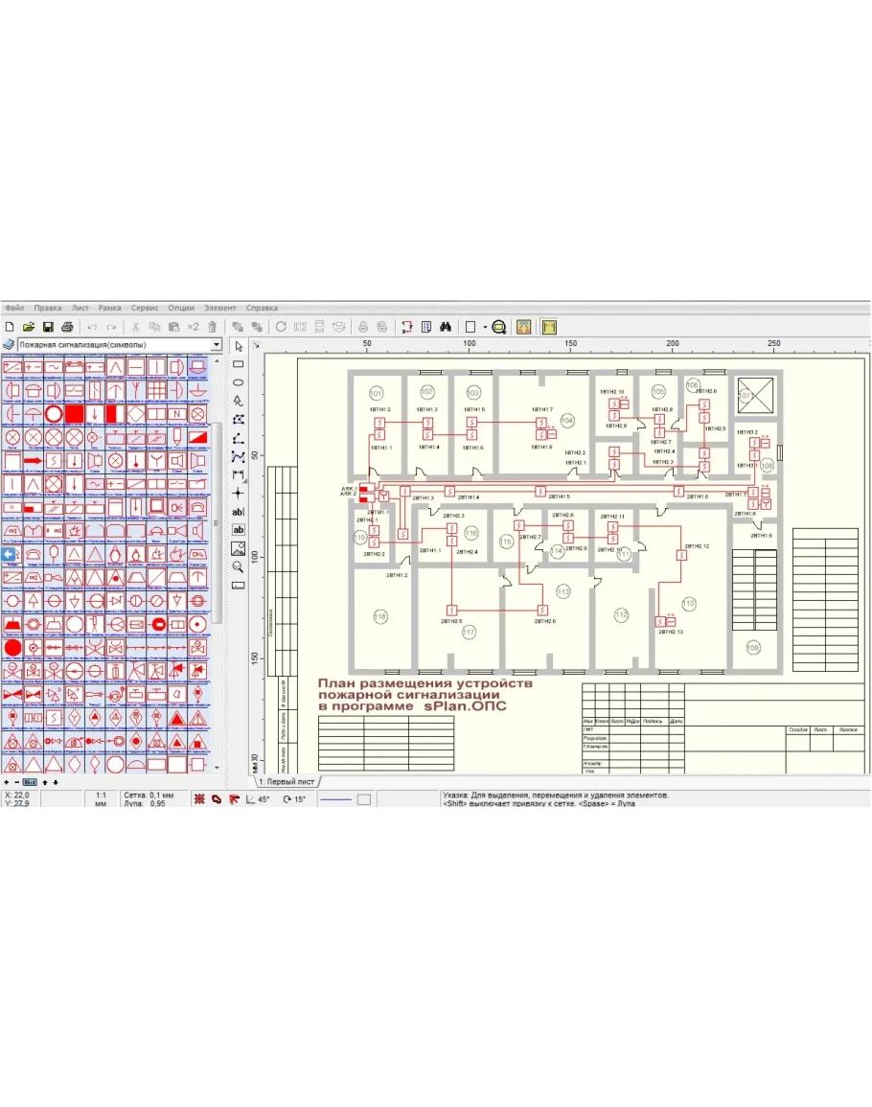Undo the last action
The height and width of the screenshot is (1107, 872).
(x=92, y=327)
